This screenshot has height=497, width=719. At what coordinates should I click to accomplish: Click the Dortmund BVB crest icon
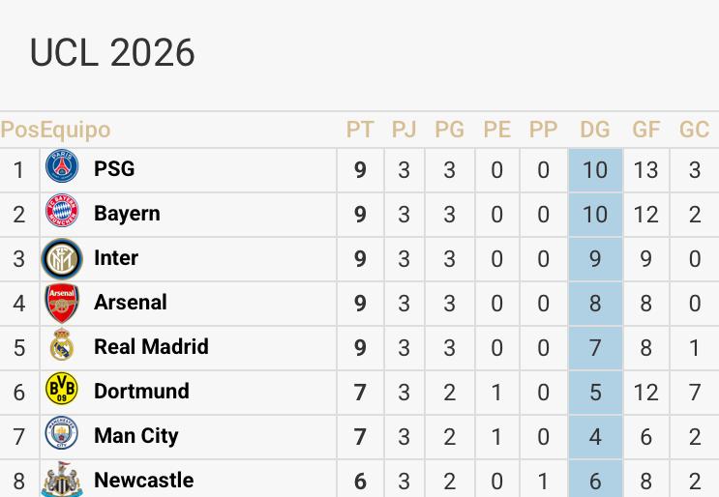62,391
